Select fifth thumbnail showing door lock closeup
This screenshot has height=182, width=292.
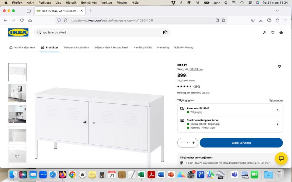click(17, 156)
